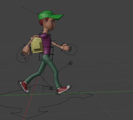Viewport: 133px width, 120px height.
Task: Select the circled-cross pole target between the feet
Action: pyautogui.click(x=51, y=88)
